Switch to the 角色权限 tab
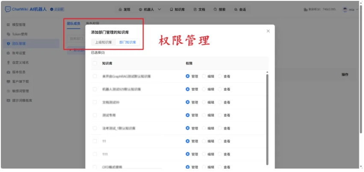 (92, 24)
